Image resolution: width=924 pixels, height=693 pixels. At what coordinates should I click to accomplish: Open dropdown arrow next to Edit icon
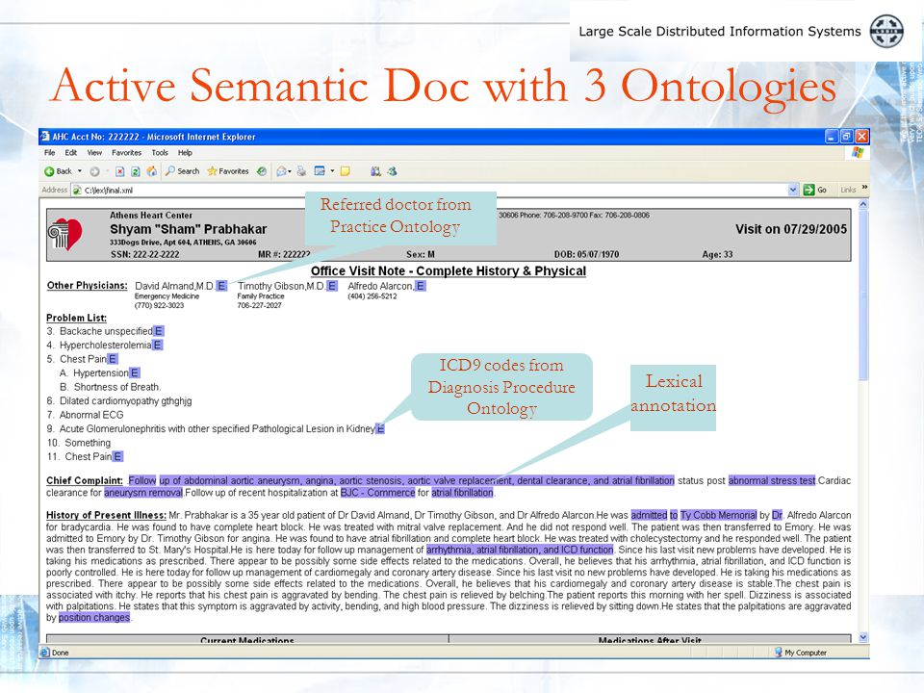(332, 171)
